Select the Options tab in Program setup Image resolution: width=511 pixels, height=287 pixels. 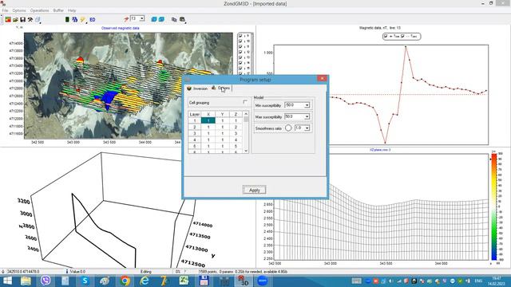click(221, 88)
